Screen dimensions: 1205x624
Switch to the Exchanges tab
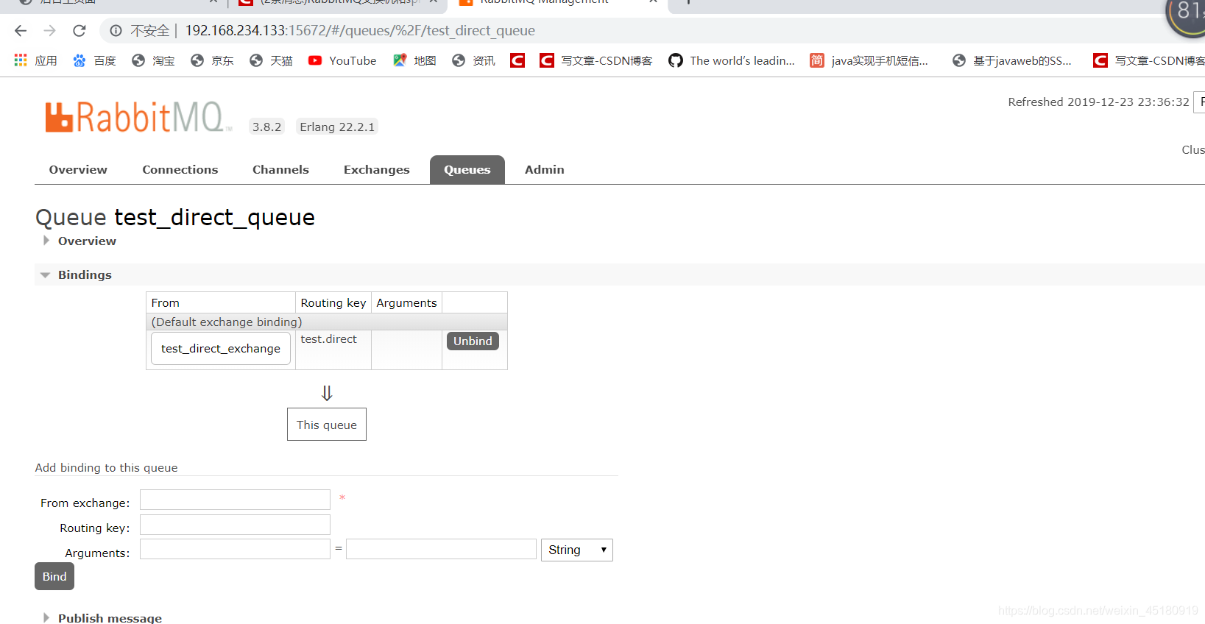pyautogui.click(x=376, y=170)
